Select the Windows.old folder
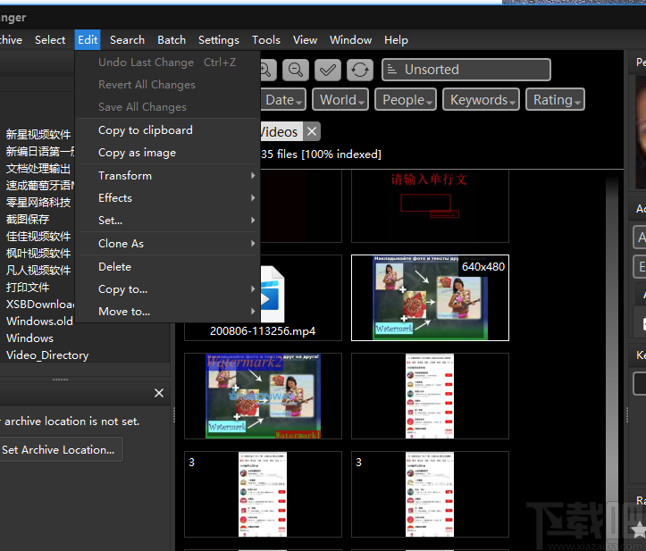646x551 pixels. [x=39, y=321]
